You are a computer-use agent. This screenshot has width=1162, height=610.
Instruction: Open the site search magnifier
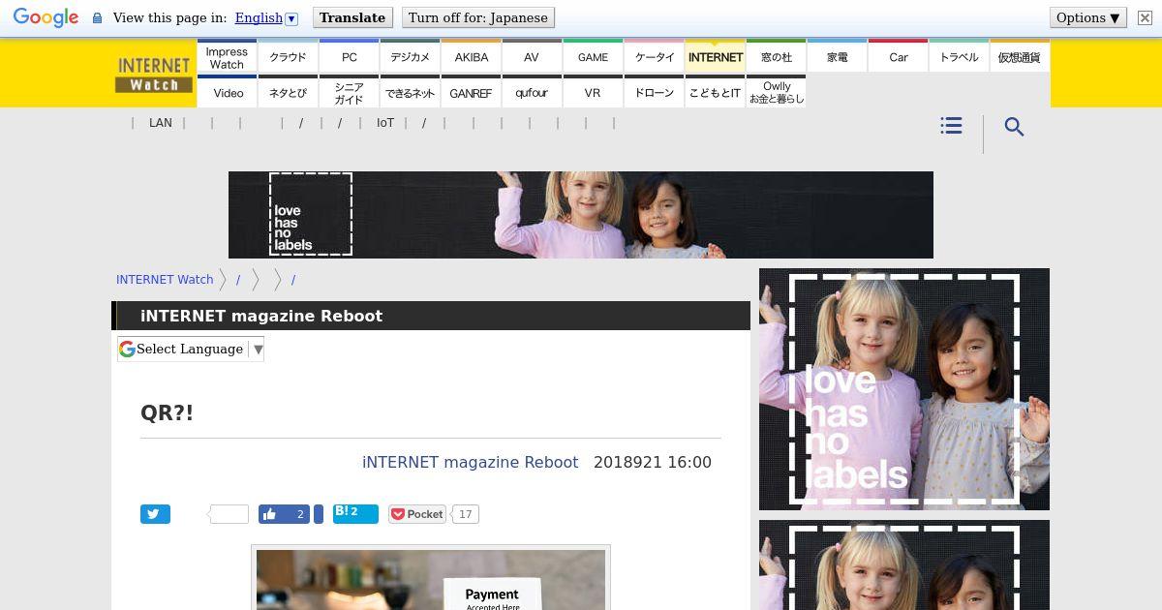[1014, 127]
